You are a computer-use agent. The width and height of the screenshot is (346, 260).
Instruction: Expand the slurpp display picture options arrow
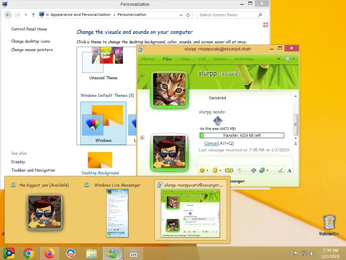coord(142,75)
